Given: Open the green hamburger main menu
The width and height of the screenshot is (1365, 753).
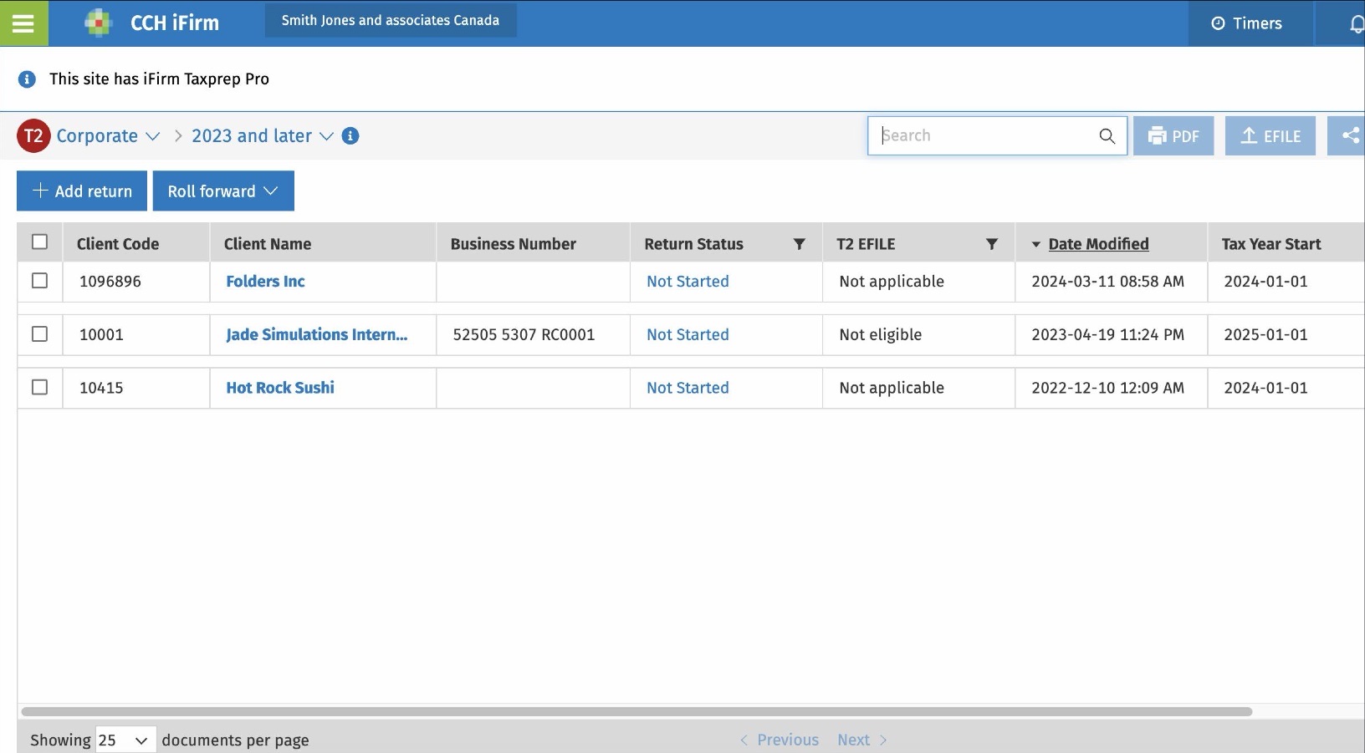Looking at the screenshot, I should [x=23, y=23].
